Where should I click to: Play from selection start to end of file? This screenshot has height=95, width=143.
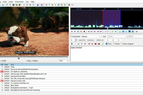[101, 32]
